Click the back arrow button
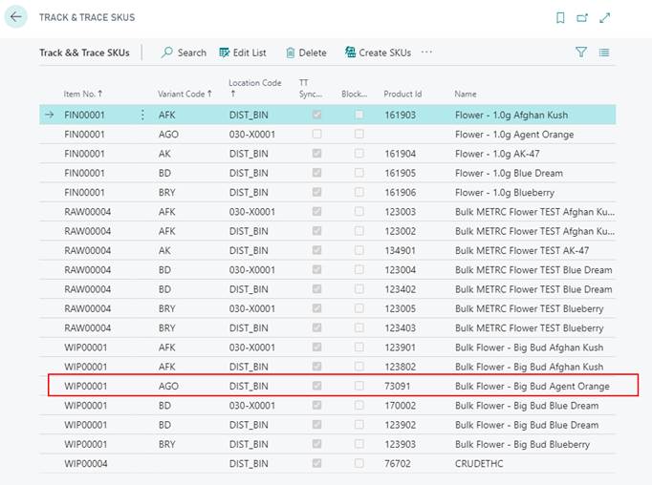Screen dimensions: 652x485 (16, 17)
